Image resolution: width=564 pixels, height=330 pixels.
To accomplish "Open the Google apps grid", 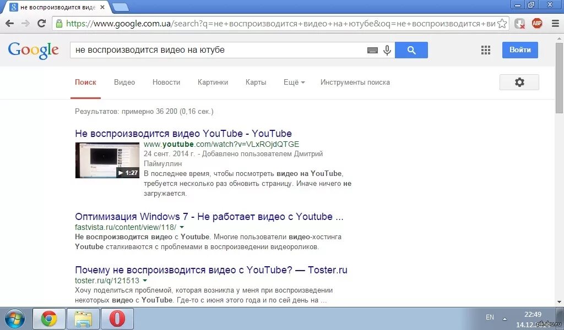I will pos(486,50).
